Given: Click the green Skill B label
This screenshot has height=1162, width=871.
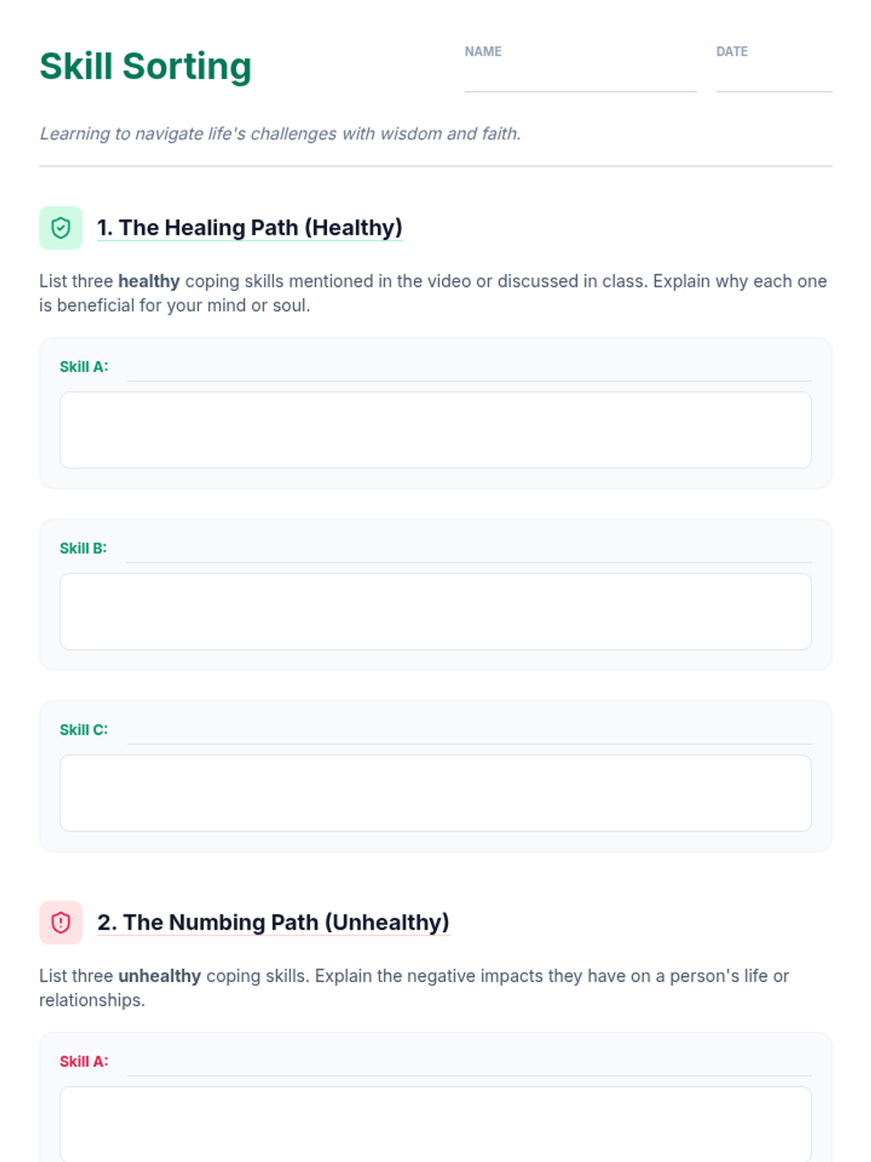Looking at the screenshot, I should click(x=83, y=548).
